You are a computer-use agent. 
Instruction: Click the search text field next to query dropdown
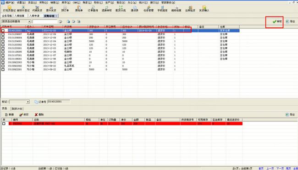click(45, 22)
